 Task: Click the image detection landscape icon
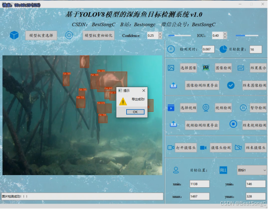click(206, 68)
